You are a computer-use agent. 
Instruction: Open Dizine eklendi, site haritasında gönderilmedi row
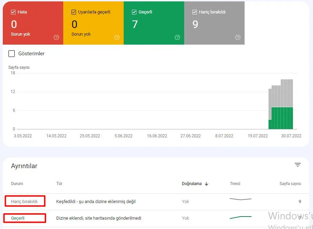tap(156, 218)
